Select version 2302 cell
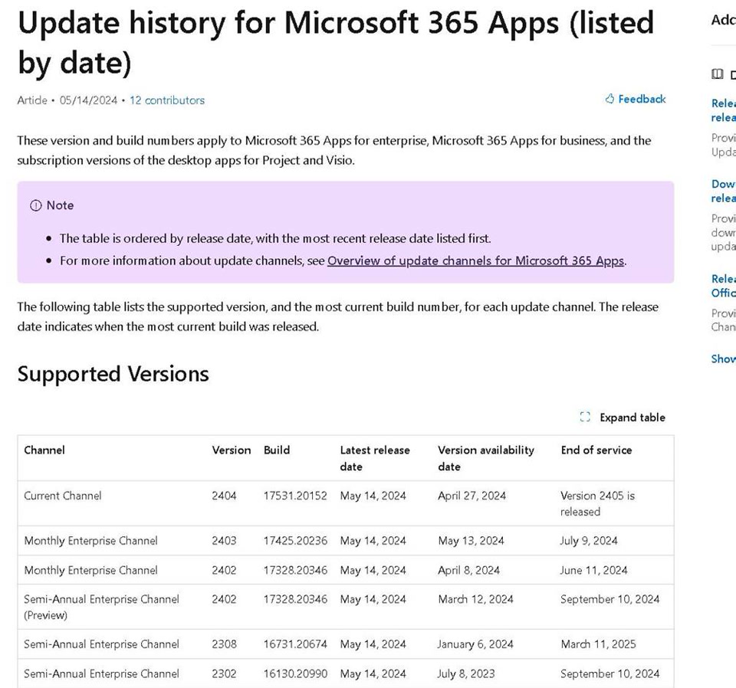The height and width of the screenshot is (688, 736). pos(225,674)
